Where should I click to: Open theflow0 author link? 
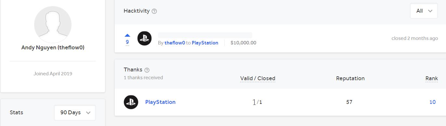(x=175, y=43)
